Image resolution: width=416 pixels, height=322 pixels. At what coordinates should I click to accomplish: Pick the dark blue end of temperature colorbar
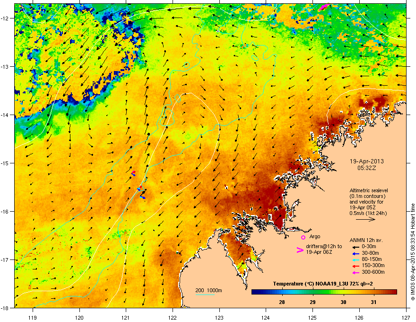click(x=255, y=292)
